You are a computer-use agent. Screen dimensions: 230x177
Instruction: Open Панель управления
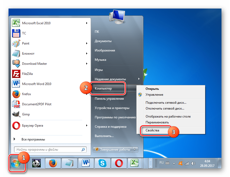point(109,99)
